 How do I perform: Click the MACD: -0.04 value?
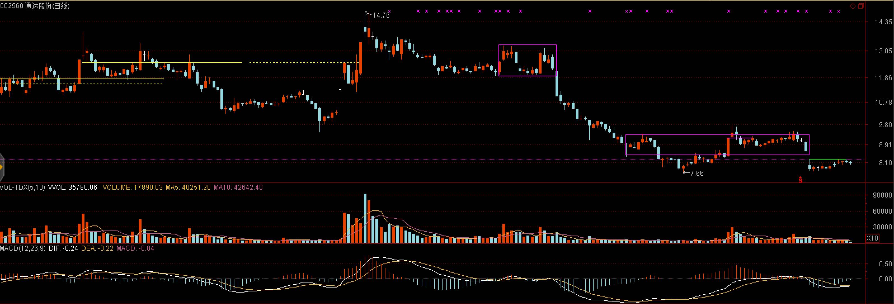click(x=135, y=248)
